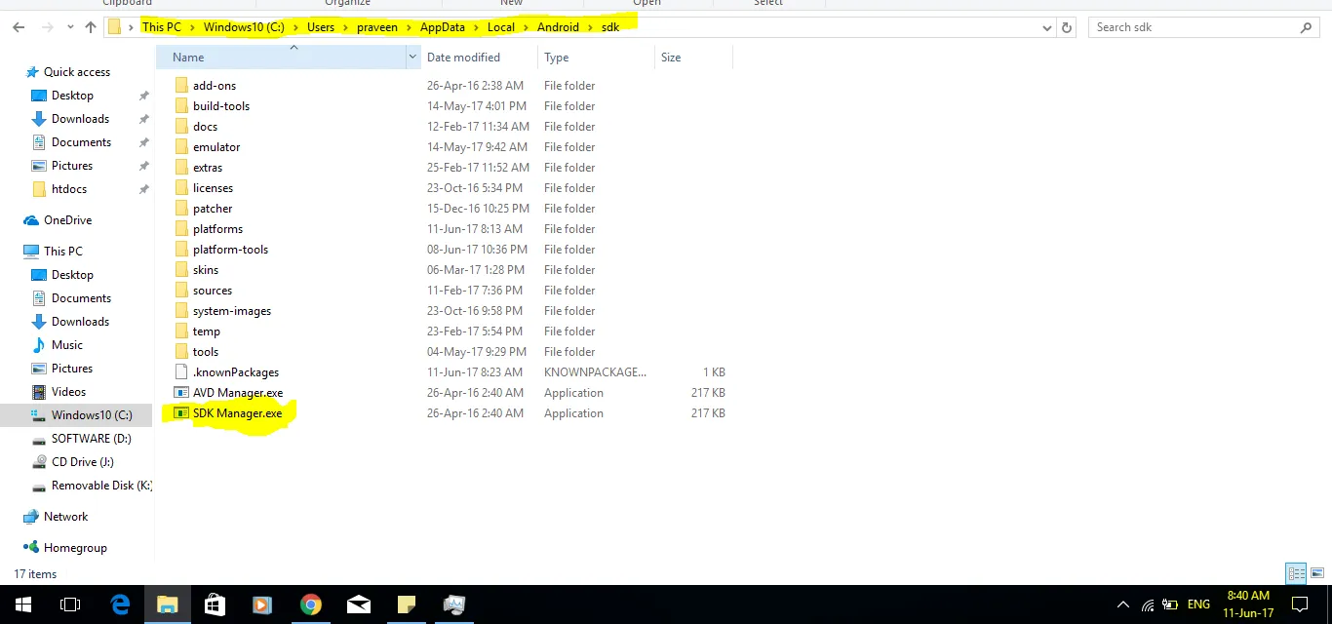Expand the Android breadcrumb chevron
1332x624 pixels.
[589, 27]
